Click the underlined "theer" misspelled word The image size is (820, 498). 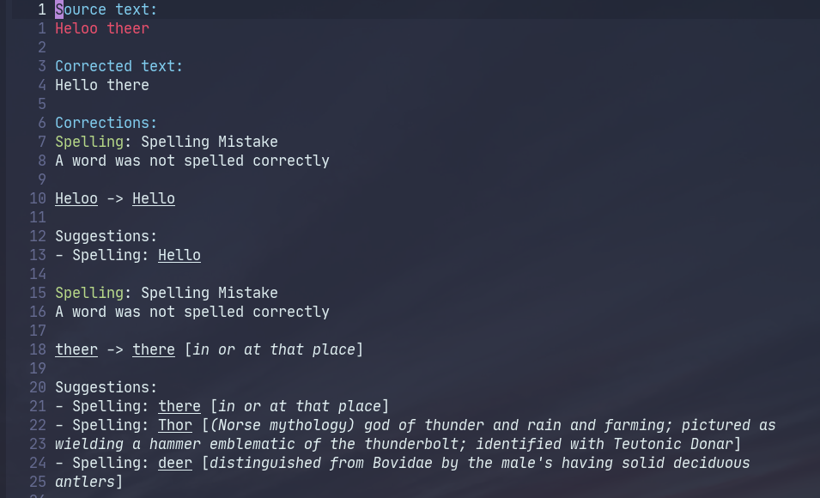click(76, 349)
